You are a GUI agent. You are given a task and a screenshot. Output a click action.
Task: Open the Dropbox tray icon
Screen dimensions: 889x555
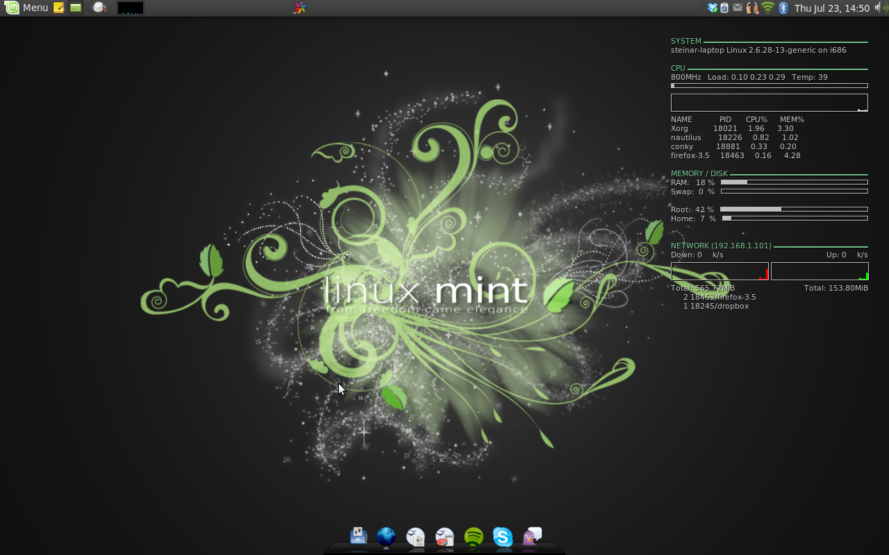tap(713, 8)
